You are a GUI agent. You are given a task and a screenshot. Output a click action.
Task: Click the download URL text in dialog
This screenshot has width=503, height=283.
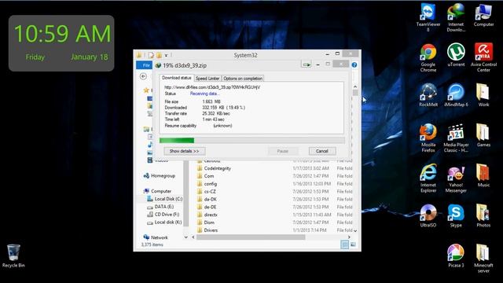212,87
